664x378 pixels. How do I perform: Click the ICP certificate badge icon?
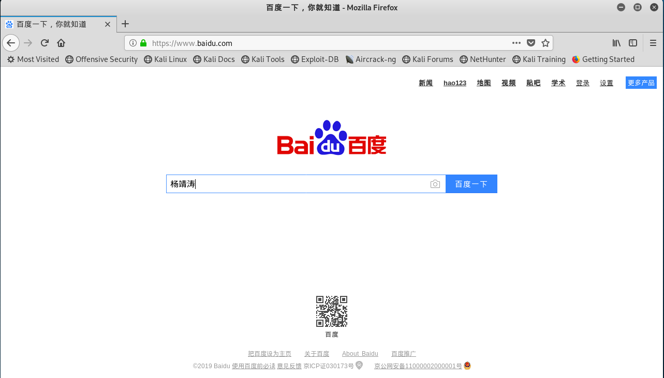pos(359,366)
